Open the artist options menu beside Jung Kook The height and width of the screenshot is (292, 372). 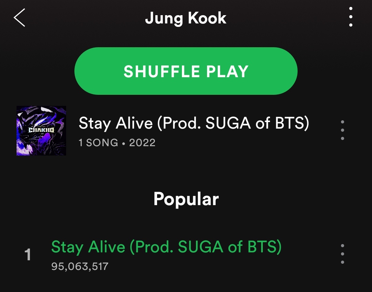[x=351, y=17]
